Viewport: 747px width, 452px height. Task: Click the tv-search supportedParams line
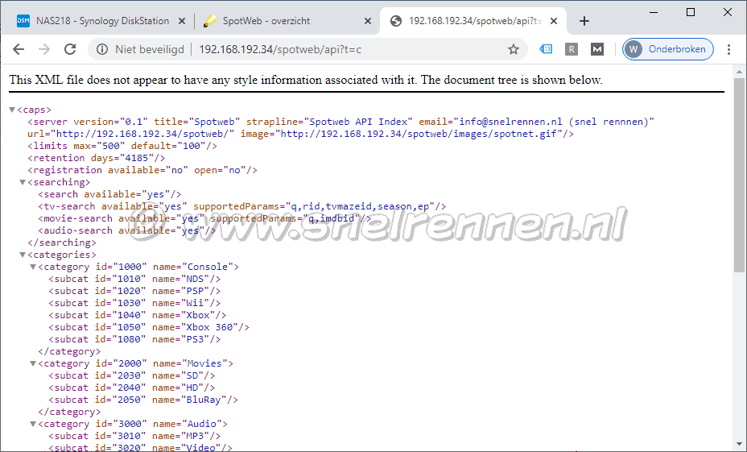click(x=242, y=206)
